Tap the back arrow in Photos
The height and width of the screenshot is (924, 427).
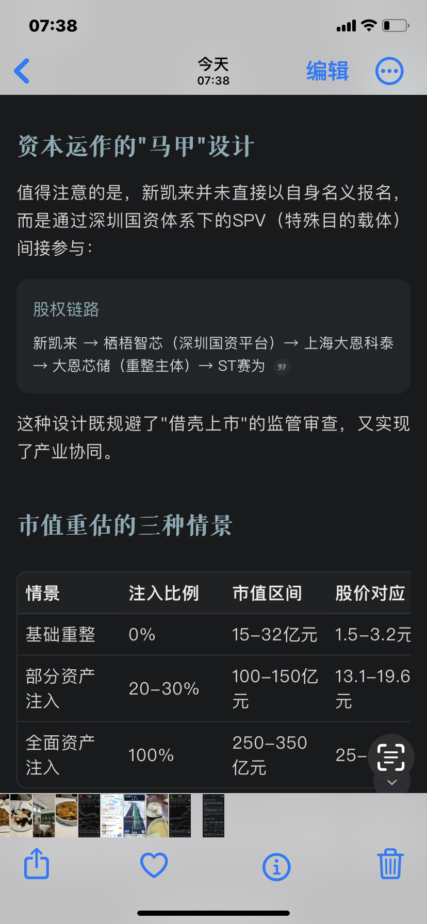pos(22,71)
